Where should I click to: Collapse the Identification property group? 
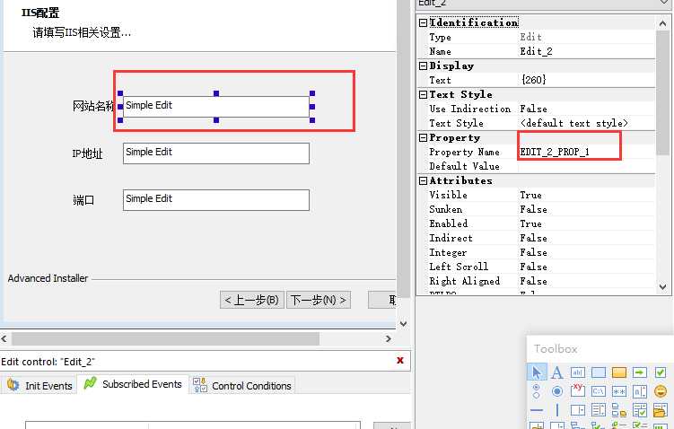click(x=423, y=22)
